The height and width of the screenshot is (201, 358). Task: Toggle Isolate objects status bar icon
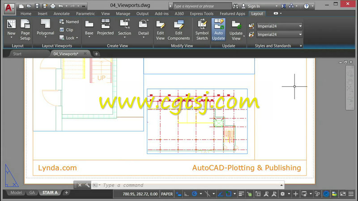(x=317, y=194)
